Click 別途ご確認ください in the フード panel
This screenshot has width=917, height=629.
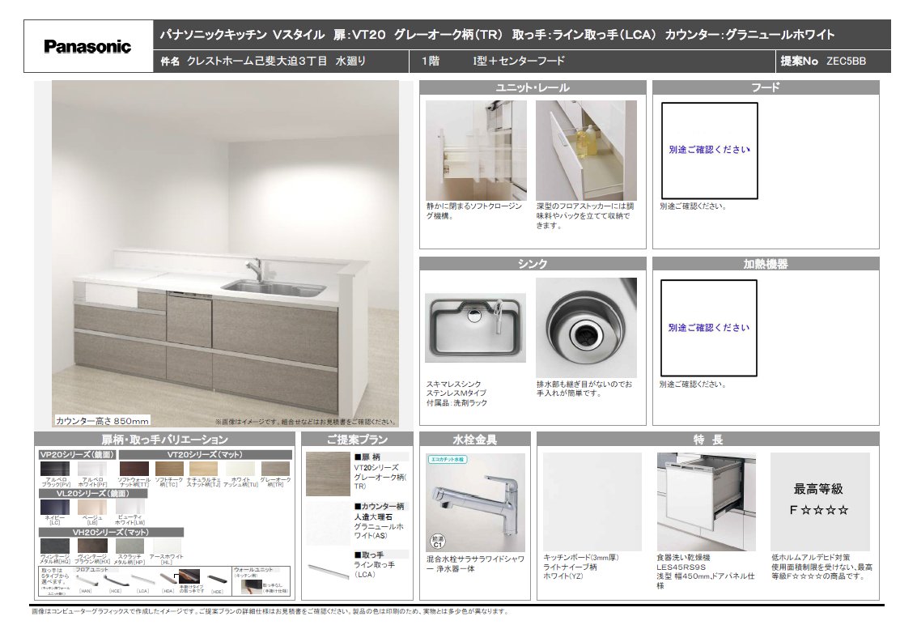click(x=710, y=150)
